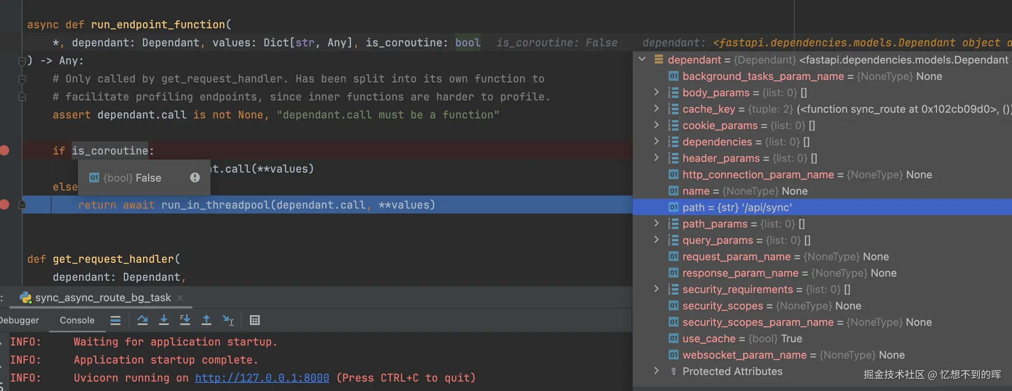
Task: Click the tooltip's exclamation info icon
Action: point(195,177)
